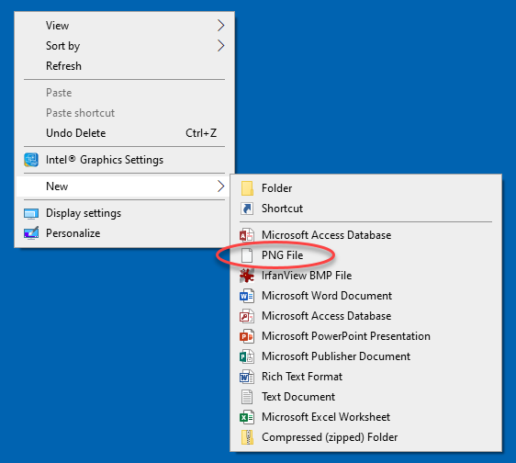Create a Microsoft Publisher Document
This screenshot has height=463, width=516.
(366, 356)
